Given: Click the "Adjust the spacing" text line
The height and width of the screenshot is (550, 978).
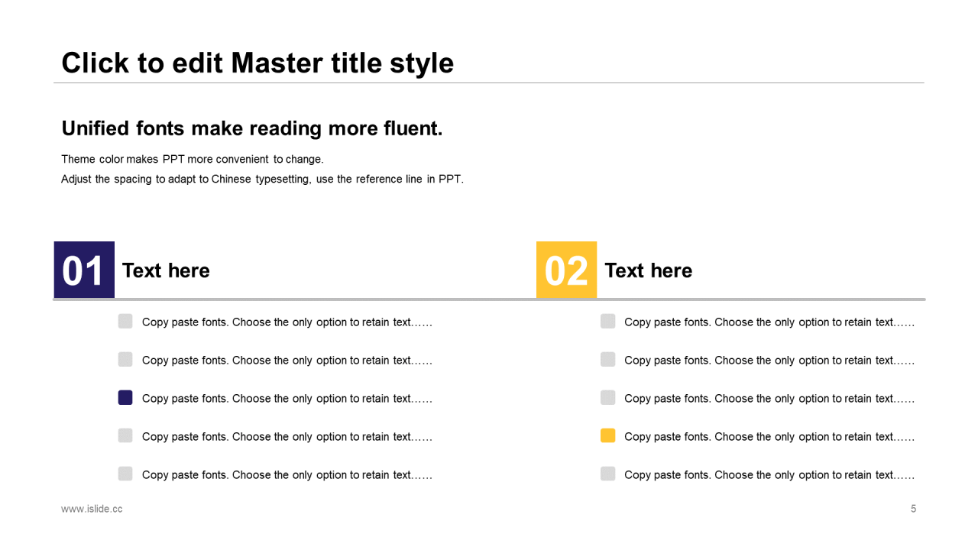Looking at the screenshot, I should coord(262,180).
